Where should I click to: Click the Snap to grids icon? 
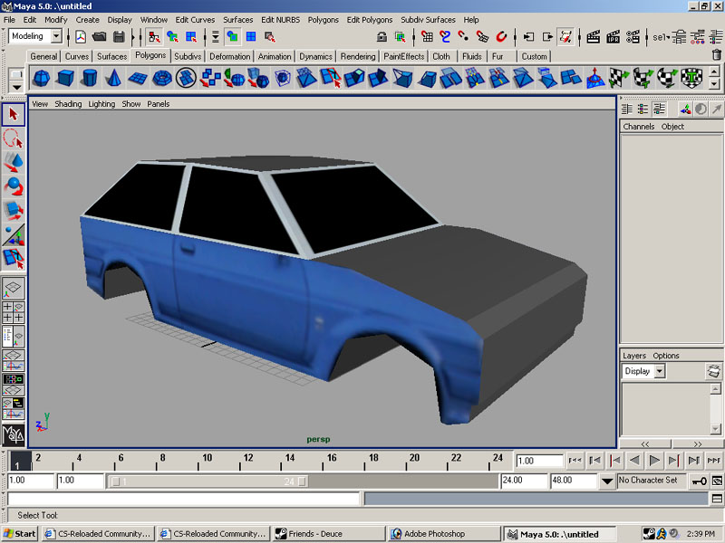pyautogui.click(x=427, y=37)
